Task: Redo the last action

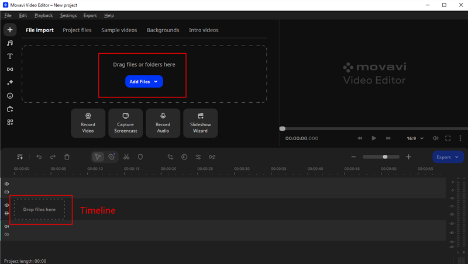Action: click(53, 157)
